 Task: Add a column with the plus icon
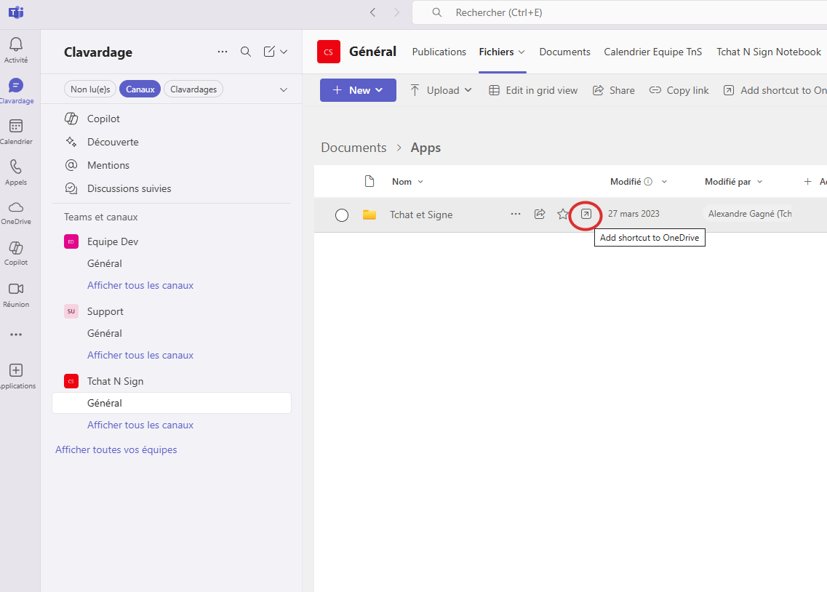[x=807, y=181]
